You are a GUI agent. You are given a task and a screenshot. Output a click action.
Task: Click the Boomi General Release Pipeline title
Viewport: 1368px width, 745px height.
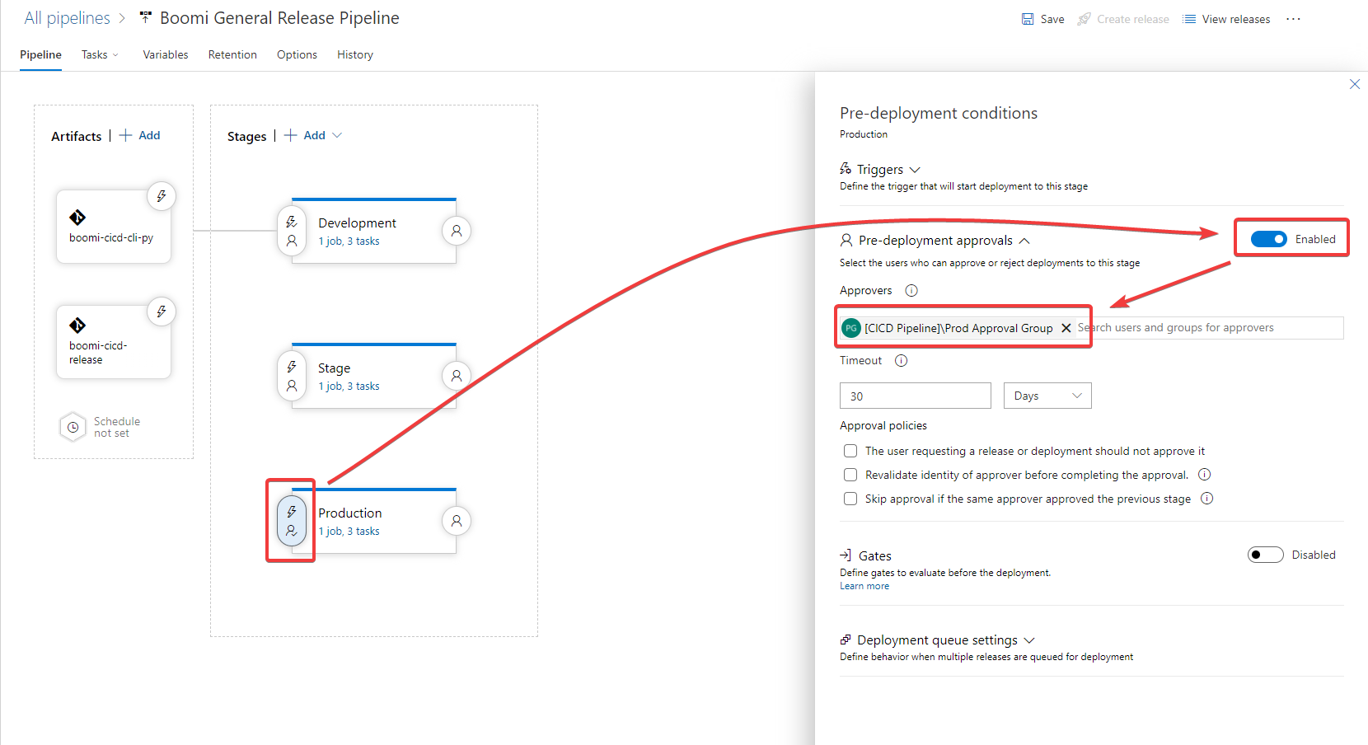(279, 18)
